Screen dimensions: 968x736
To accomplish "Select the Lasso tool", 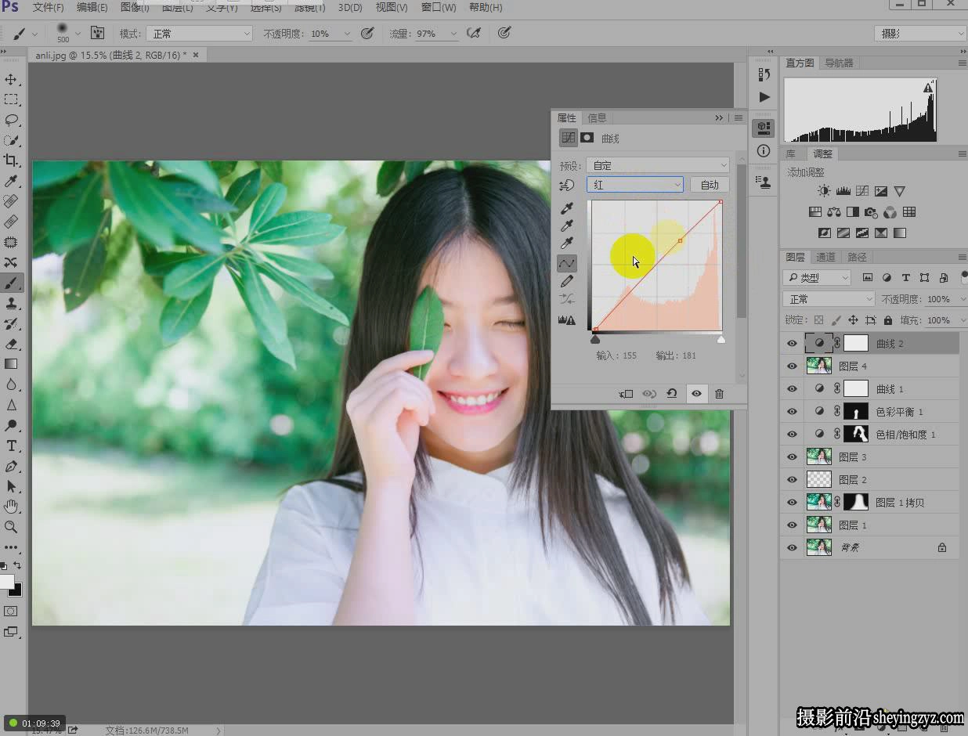I will pos(11,120).
